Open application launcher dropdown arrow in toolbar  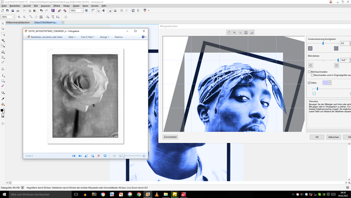[x=148, y=10]
